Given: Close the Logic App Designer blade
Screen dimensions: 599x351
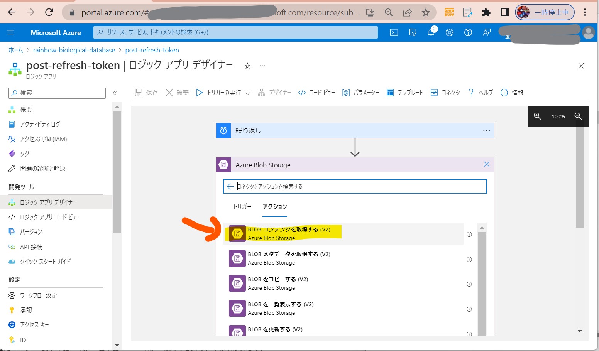Looking at the screenshot, I should click(581, 66).
